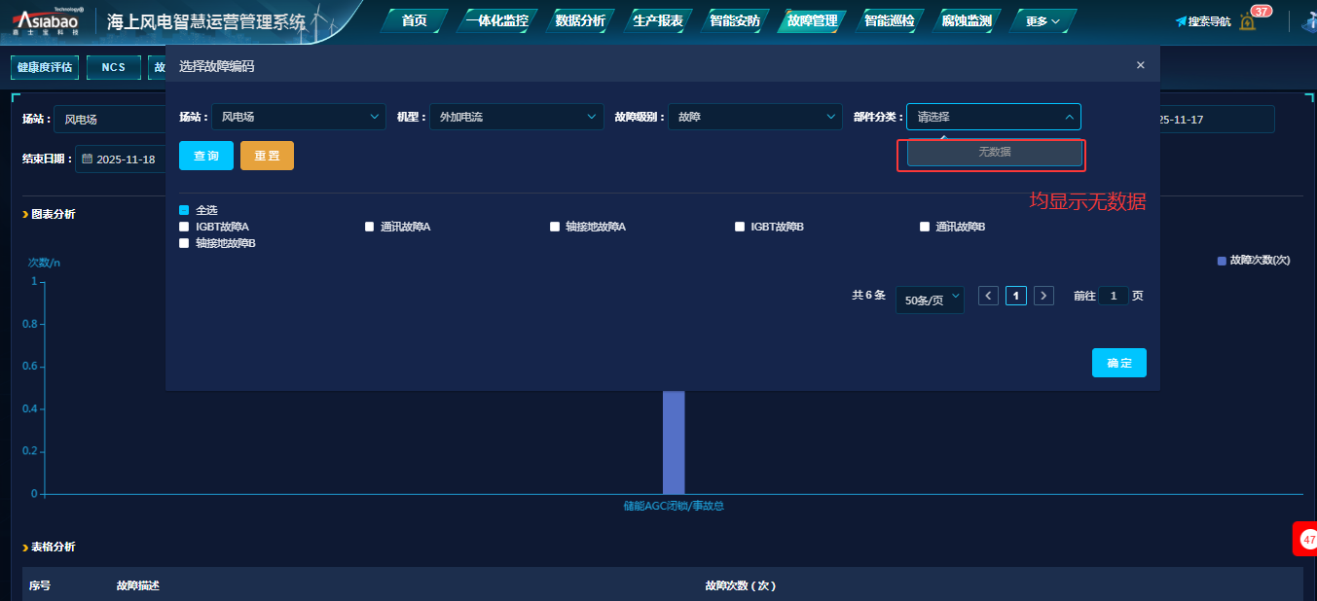Check the 通讯故障B checkbox
The image size is (1317, 601).
pos(925,227)
